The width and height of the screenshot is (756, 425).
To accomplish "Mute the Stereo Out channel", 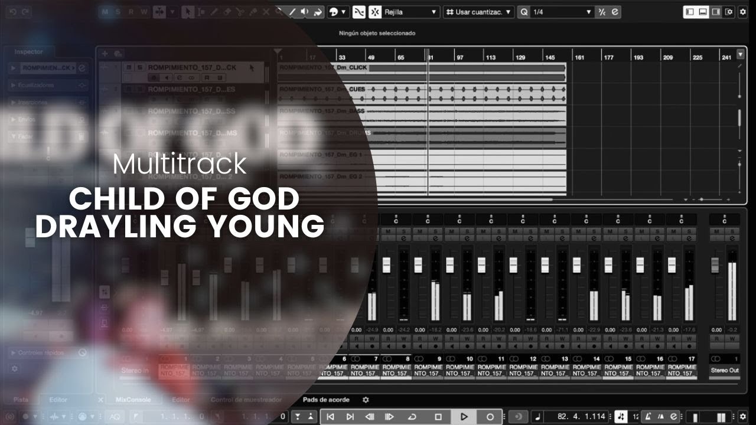I will [716, 231].
